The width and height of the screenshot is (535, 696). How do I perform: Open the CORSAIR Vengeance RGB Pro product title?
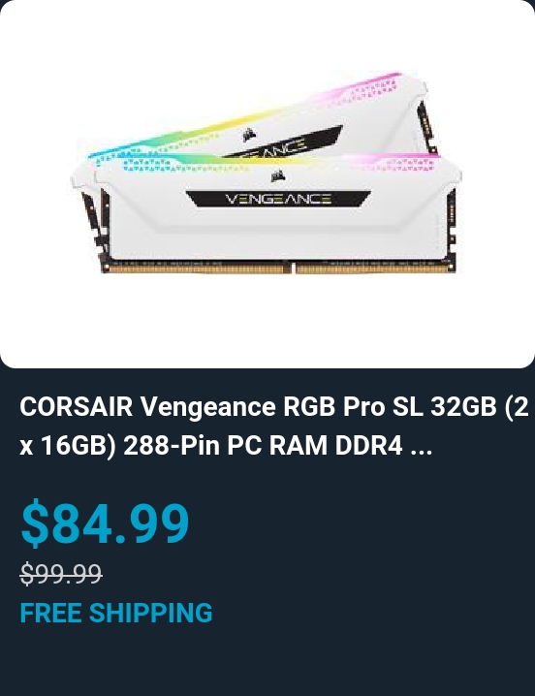click(274, 427)
